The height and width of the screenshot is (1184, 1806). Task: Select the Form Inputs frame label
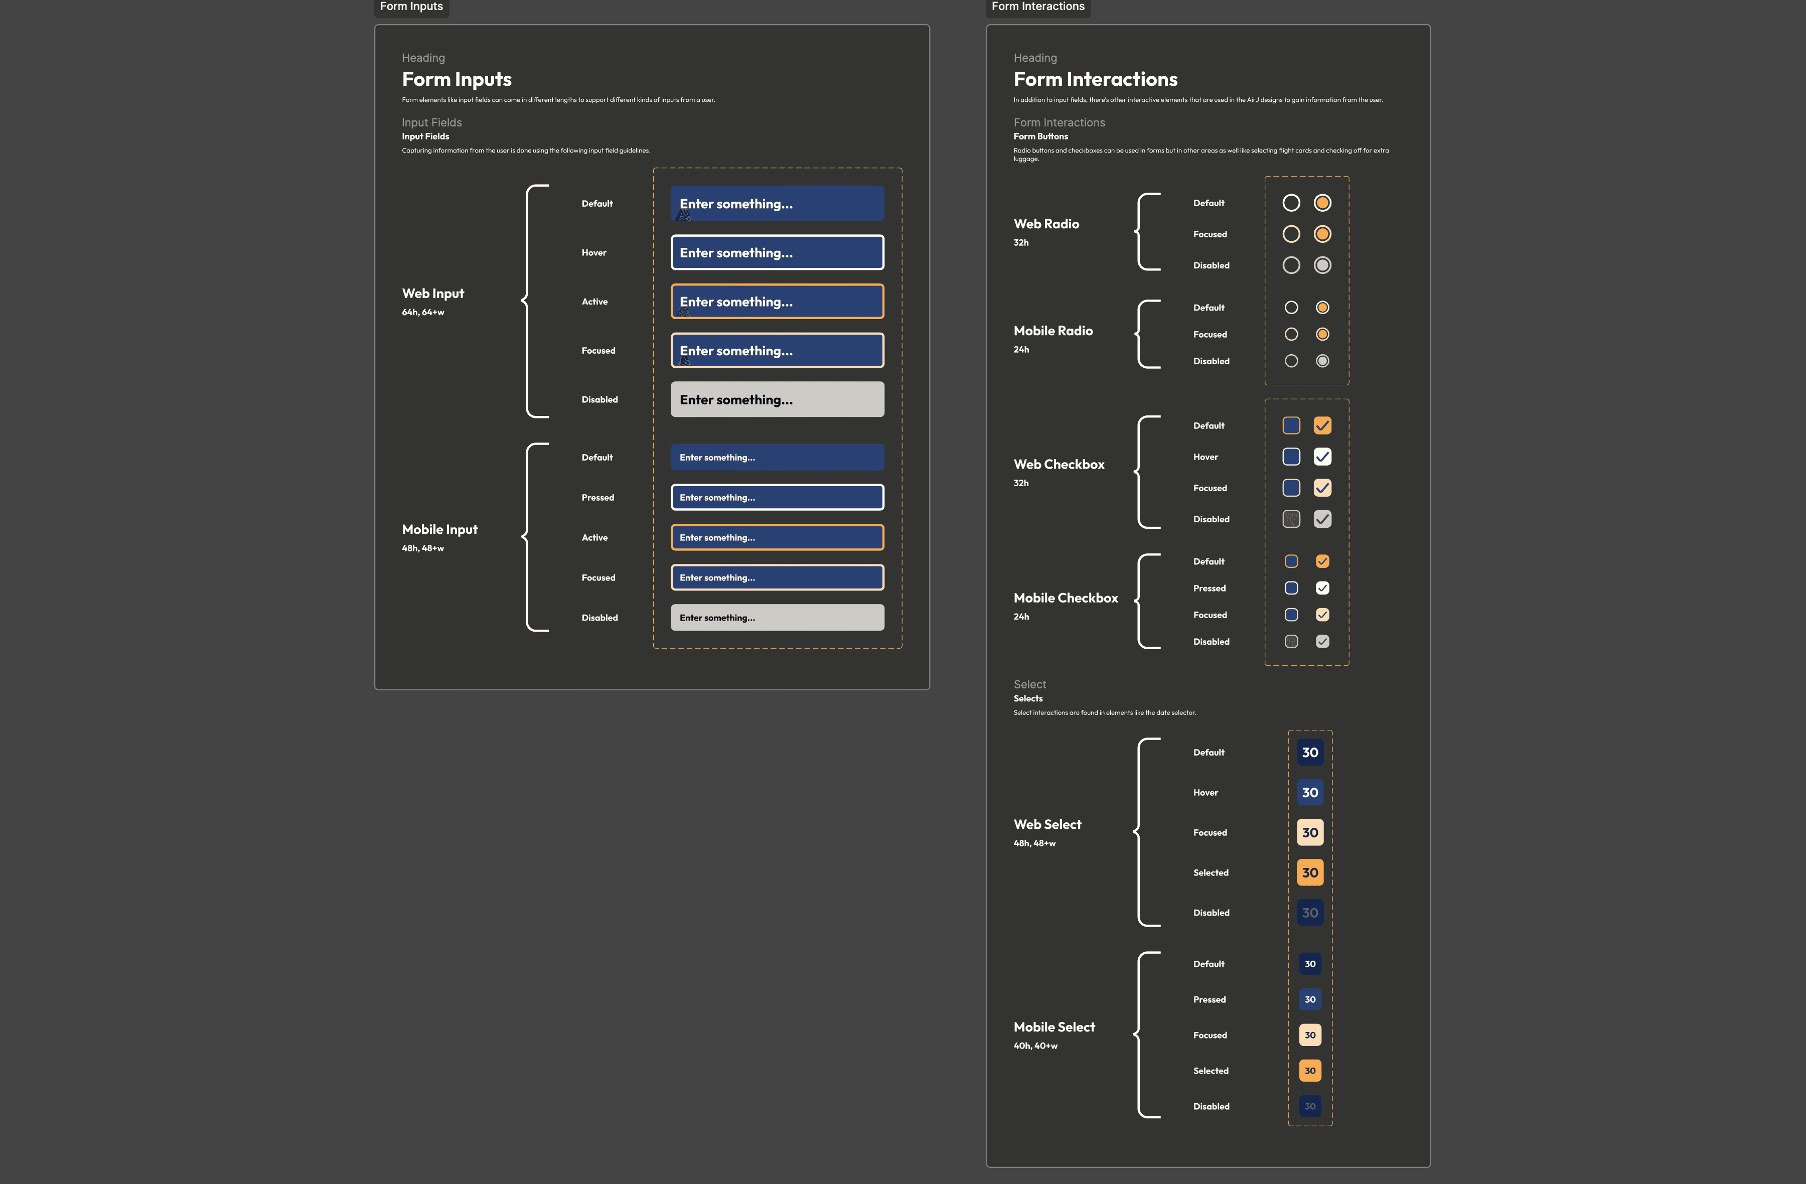tap(411, 7)
